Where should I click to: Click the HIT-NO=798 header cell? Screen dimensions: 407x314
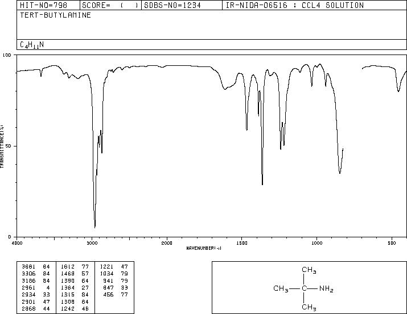tap(43, 5)
